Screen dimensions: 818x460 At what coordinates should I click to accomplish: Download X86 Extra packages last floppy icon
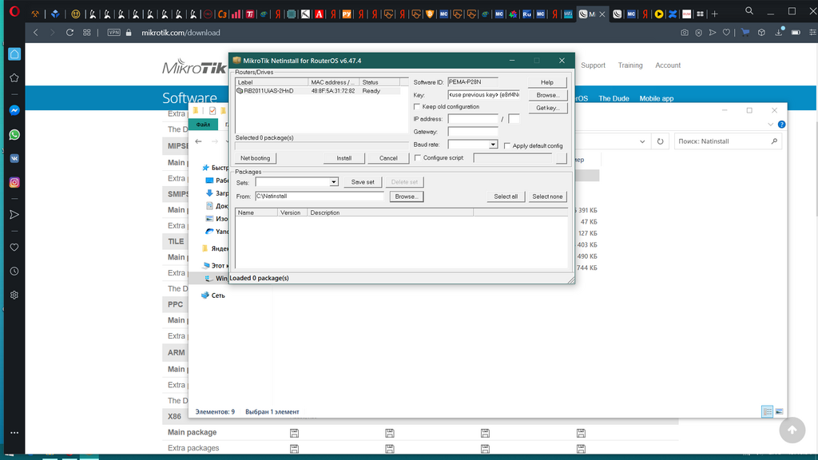point(581,449)
